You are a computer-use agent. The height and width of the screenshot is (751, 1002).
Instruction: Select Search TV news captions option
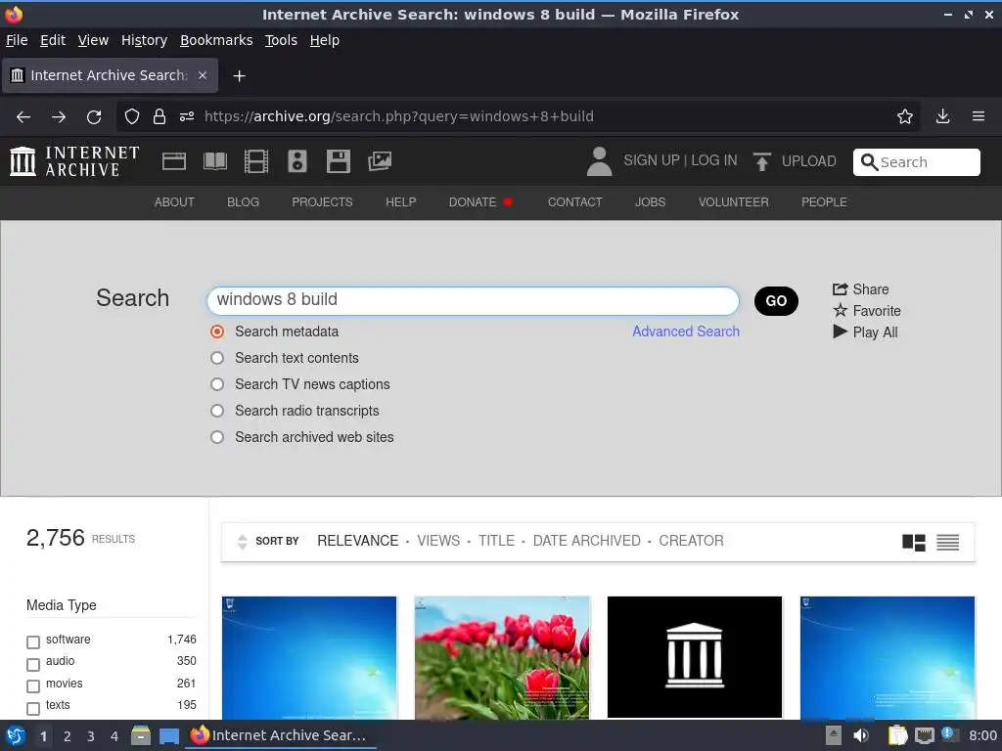click(217, 383)
